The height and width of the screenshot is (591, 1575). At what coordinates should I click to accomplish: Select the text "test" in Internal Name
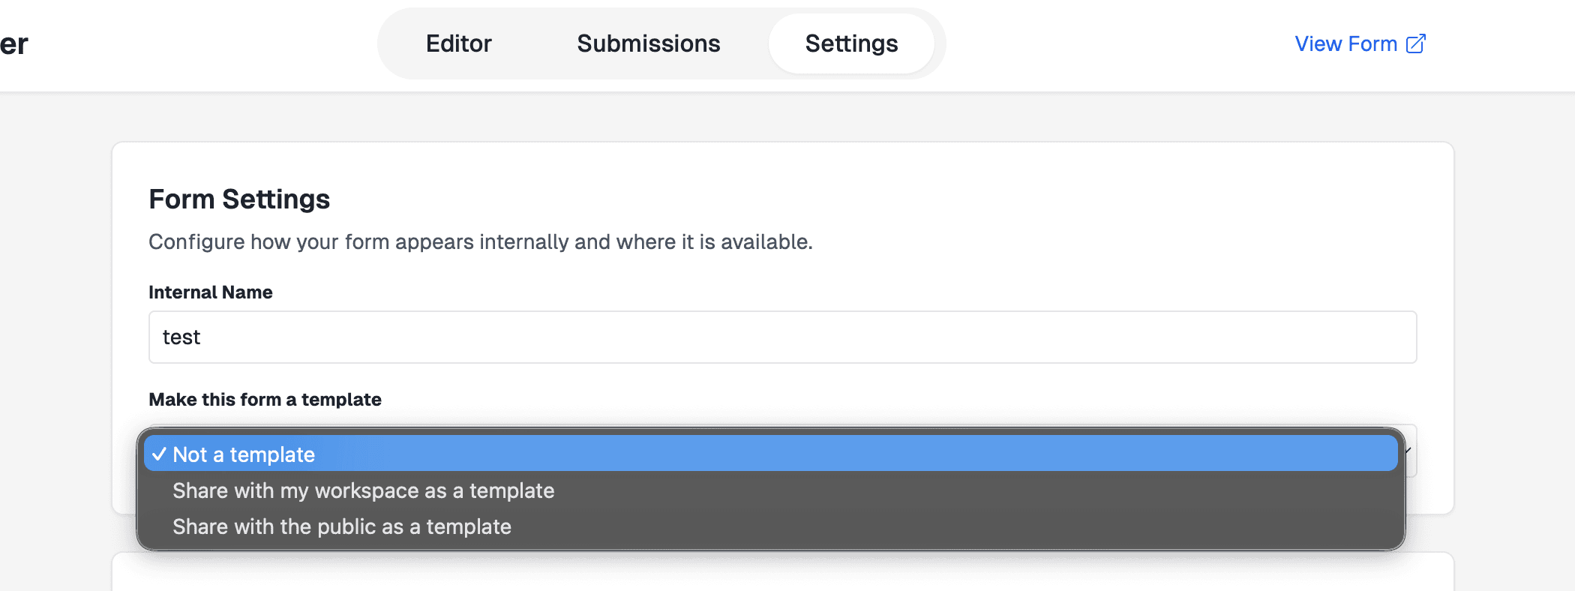coord(182,337)
